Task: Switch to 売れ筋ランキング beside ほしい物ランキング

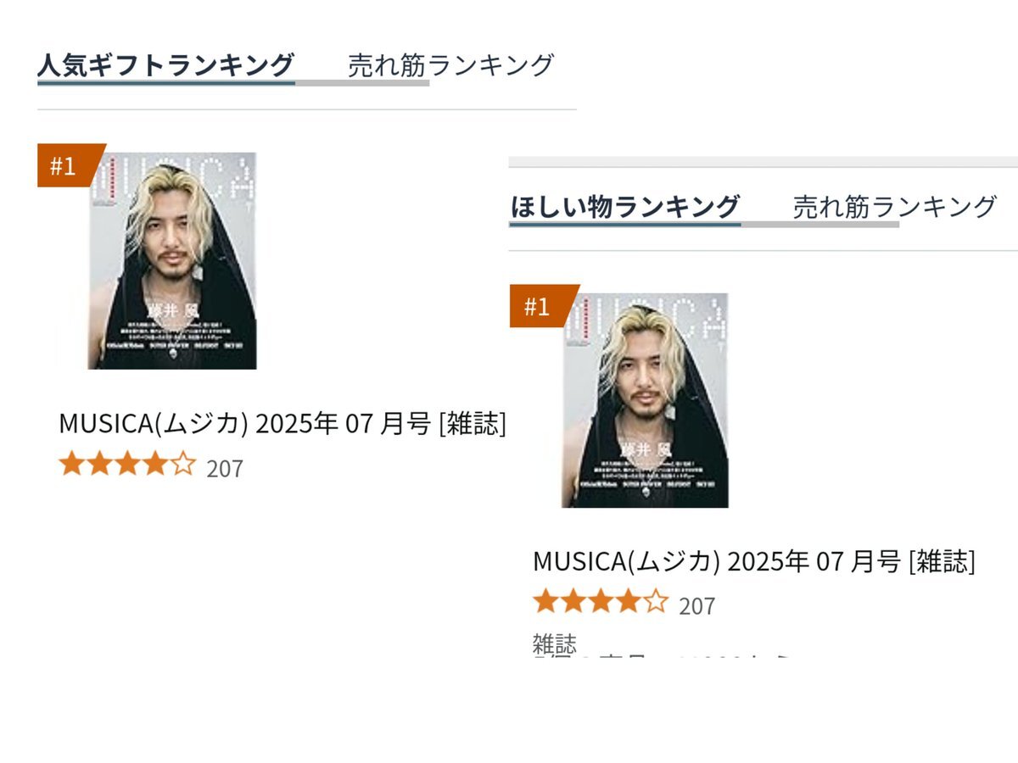Action: pos(895,206)
